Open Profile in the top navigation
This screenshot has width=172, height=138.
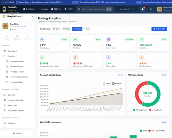[x=69, y=9]
